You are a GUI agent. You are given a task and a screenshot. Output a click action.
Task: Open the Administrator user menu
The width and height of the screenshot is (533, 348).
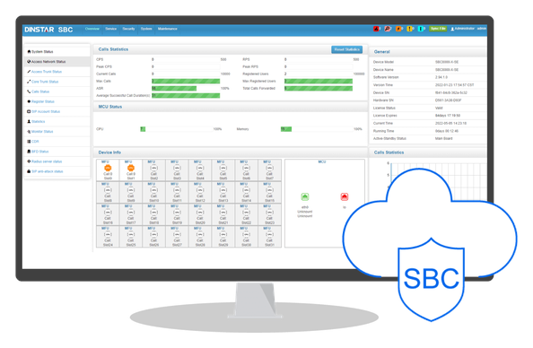point(468,29)
